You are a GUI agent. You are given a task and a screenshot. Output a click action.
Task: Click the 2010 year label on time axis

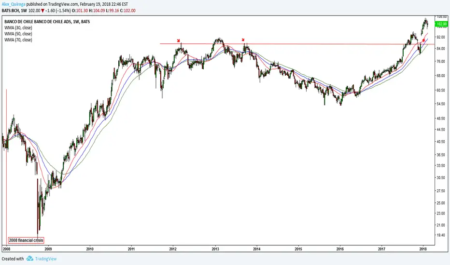coord(90,249)
